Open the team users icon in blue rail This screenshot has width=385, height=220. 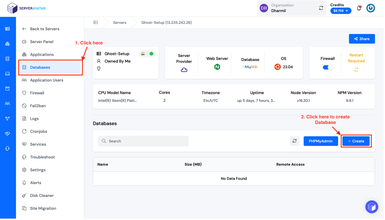[8, 104]
